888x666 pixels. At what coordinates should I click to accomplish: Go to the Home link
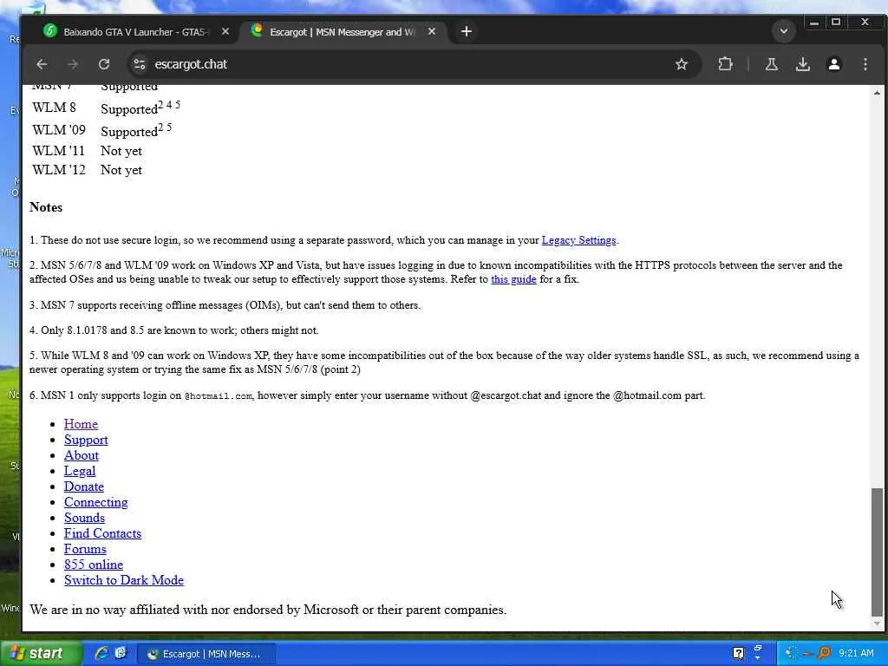pos(81,424)
